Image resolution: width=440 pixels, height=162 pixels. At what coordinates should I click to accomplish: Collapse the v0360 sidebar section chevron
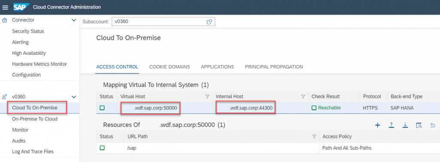[x=74, y=97]
